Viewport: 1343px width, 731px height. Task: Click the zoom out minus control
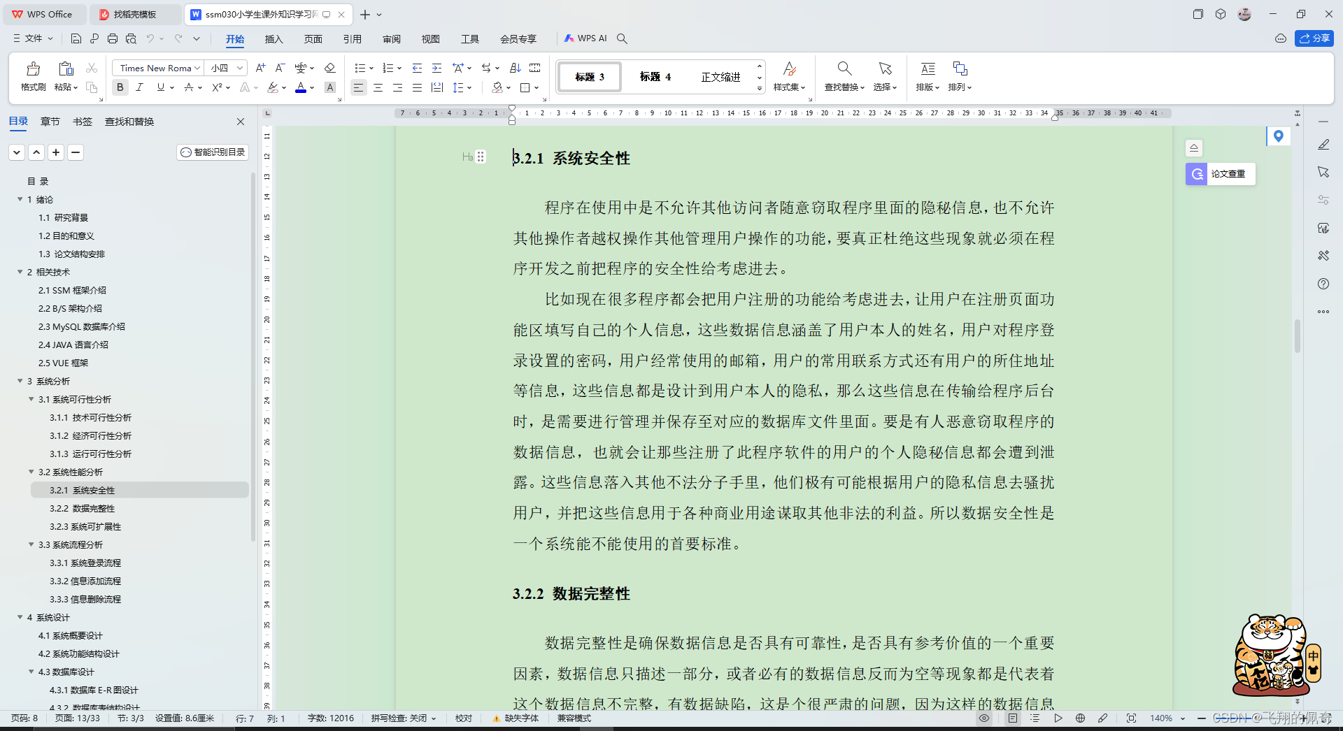[x=1202, y=718]
